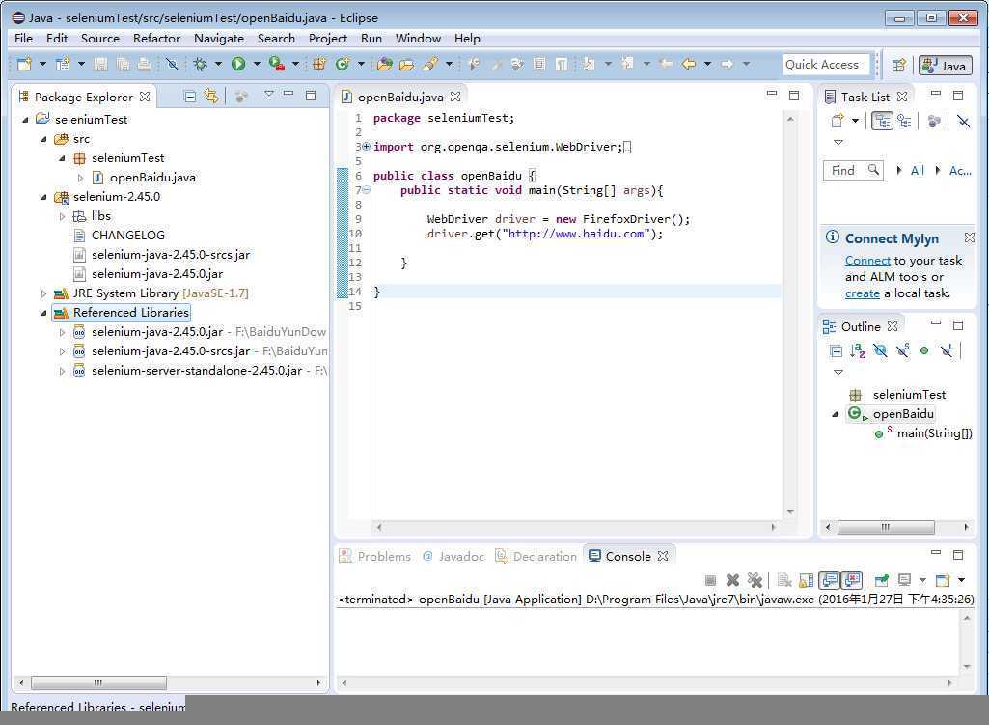This screenshot has height=725, width=989.
Task: Toggle Hide Non-Public Members in Outline
Action: click(924, 350)
